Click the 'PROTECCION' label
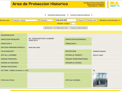122x91 pixels. [71, 51]
